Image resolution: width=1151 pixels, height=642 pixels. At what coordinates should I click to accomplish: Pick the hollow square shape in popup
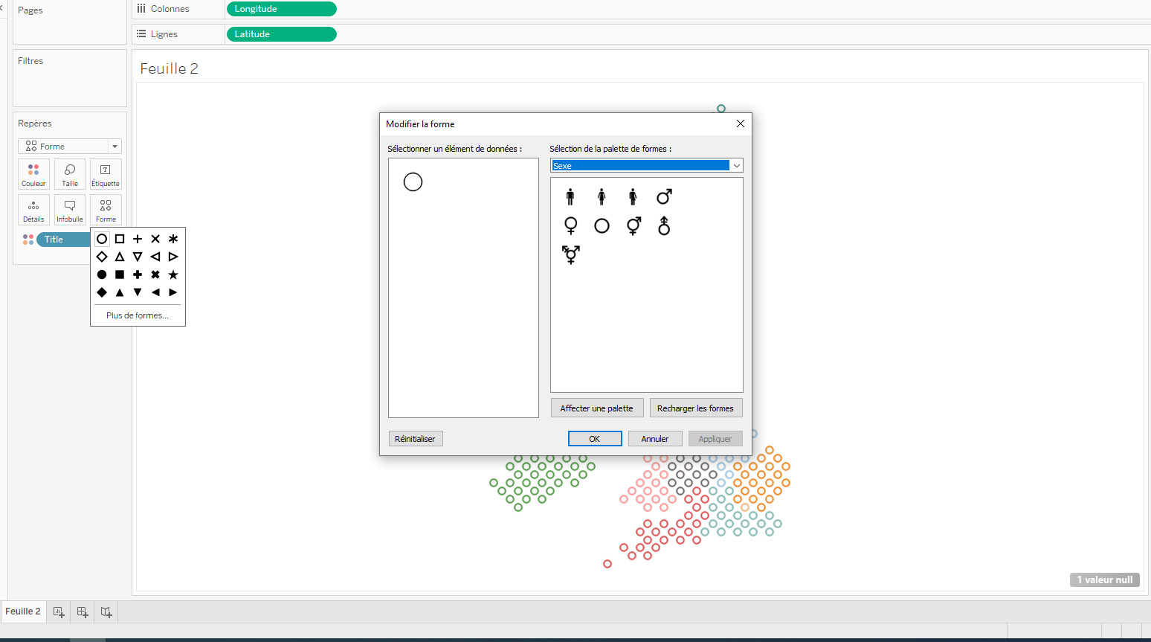pos(120,239)
